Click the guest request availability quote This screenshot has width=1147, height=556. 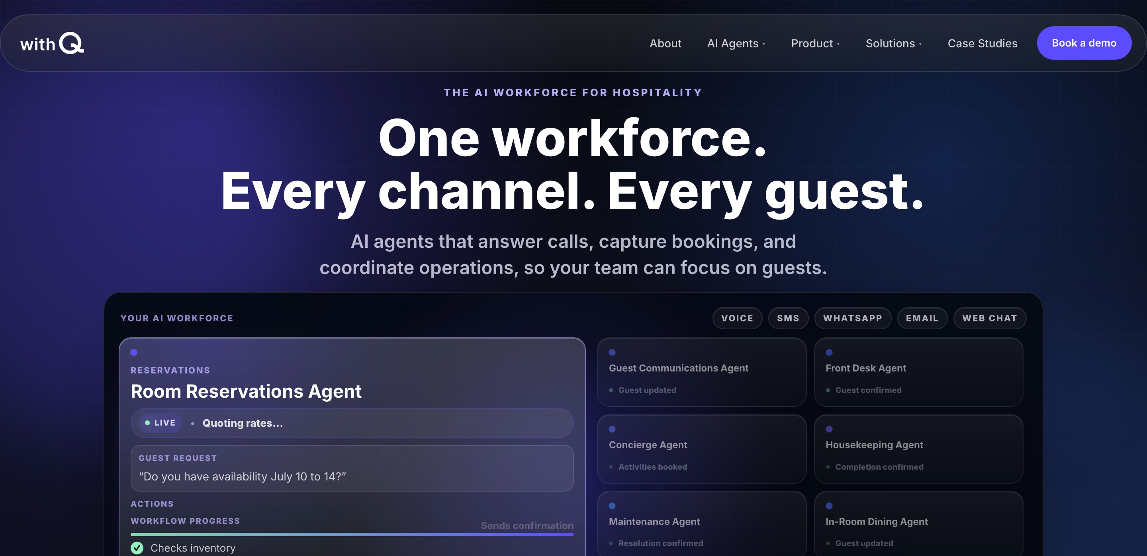(242, 477)
